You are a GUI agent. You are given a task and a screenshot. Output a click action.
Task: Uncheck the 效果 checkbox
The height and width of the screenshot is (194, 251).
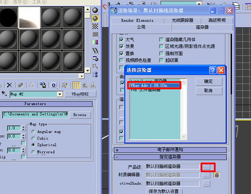point(121,47)
